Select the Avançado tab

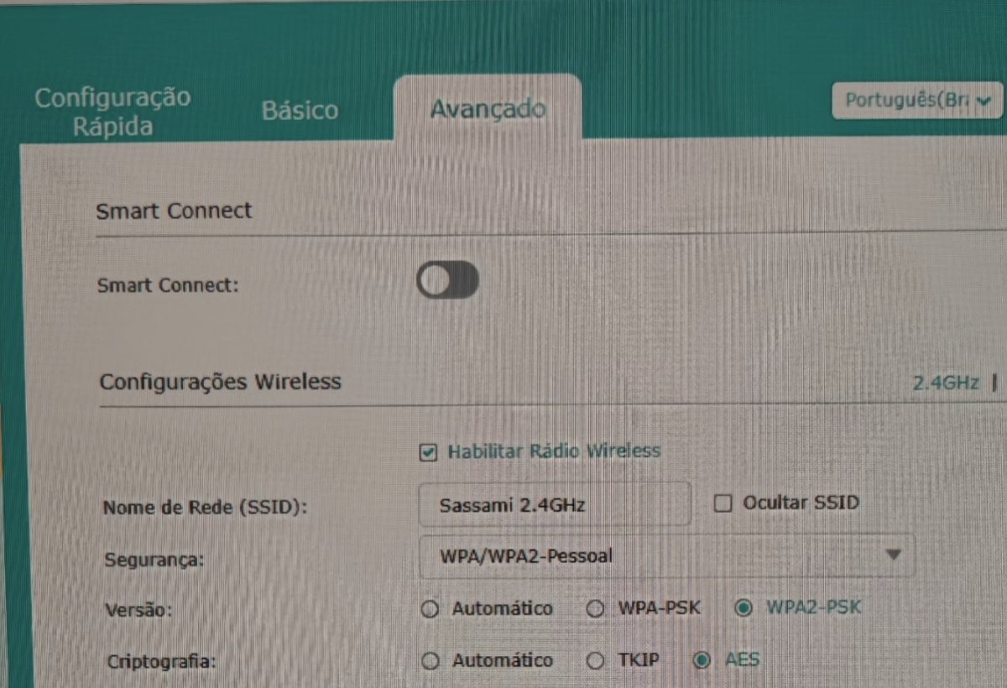[x=488, y=109]
